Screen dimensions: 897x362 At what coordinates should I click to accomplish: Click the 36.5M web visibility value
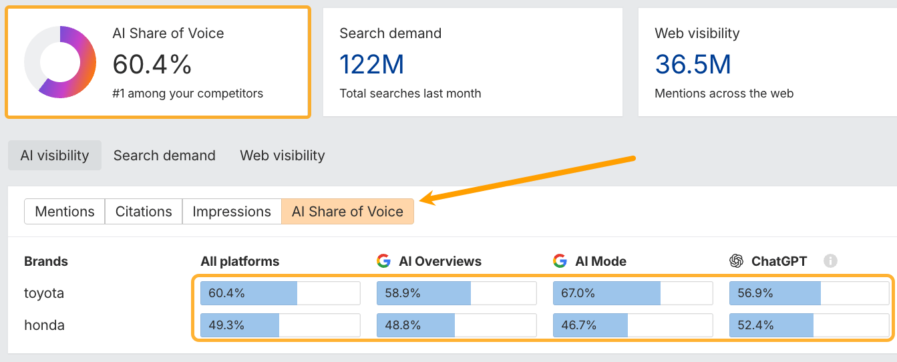coord(693,64)
